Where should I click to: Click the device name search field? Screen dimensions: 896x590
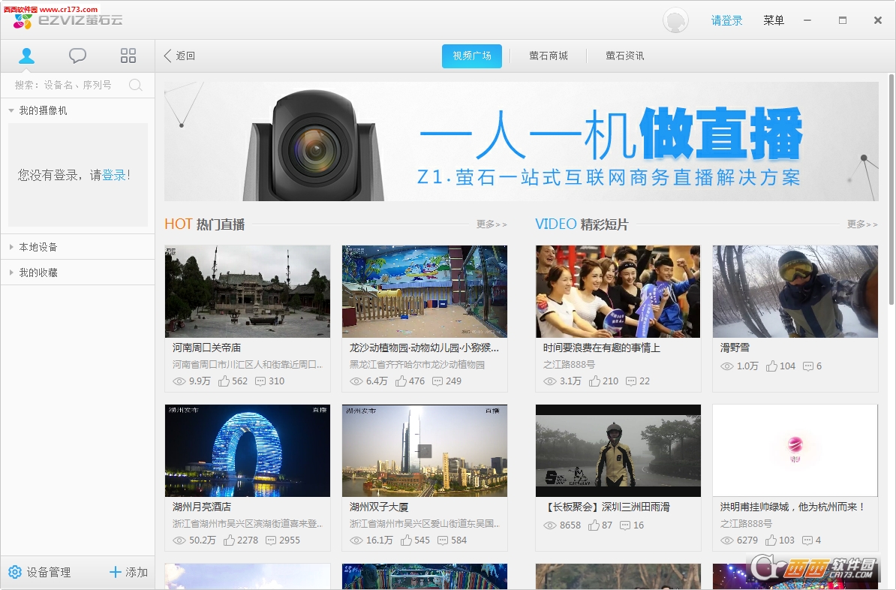coord(68,85)
